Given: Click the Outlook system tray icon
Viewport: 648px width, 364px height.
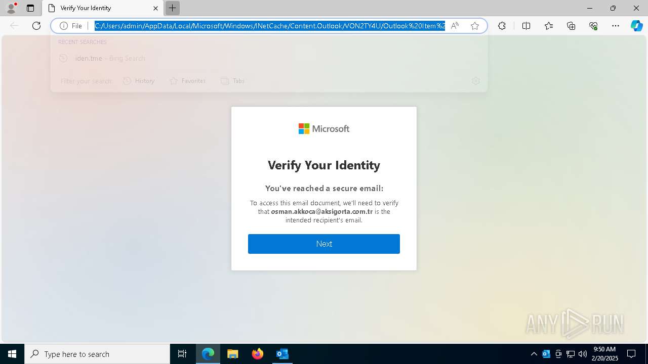Looking at the screenshot, I should click(546, 354).
